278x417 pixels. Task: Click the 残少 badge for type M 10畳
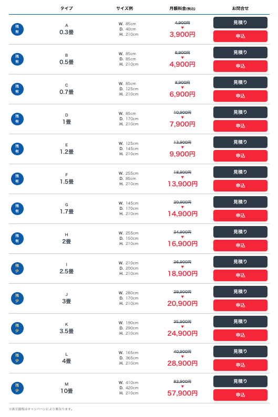point(17,388)
